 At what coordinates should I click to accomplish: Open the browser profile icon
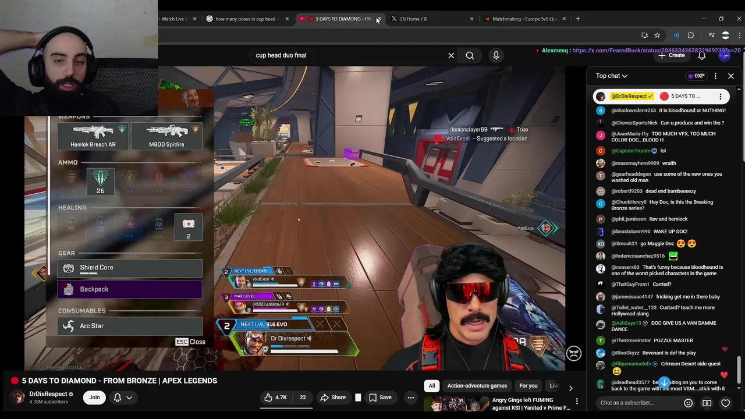coord(725,35)
